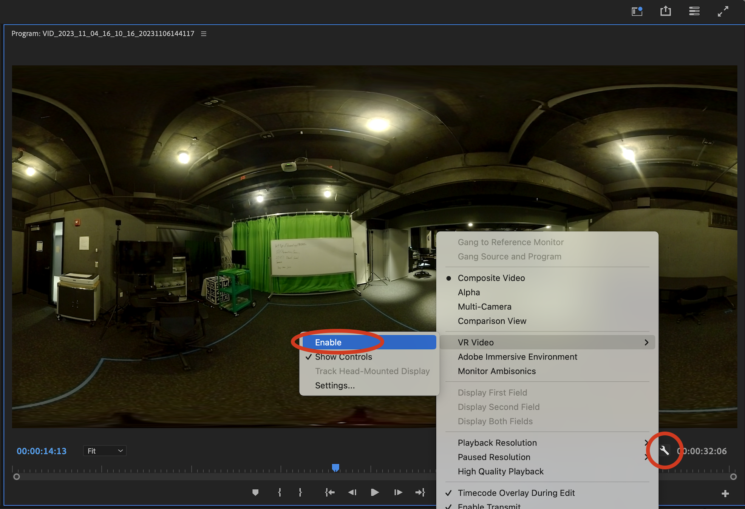Choose Alpha display mode
The image size is (745, 509).
click(x=547, y=292)
